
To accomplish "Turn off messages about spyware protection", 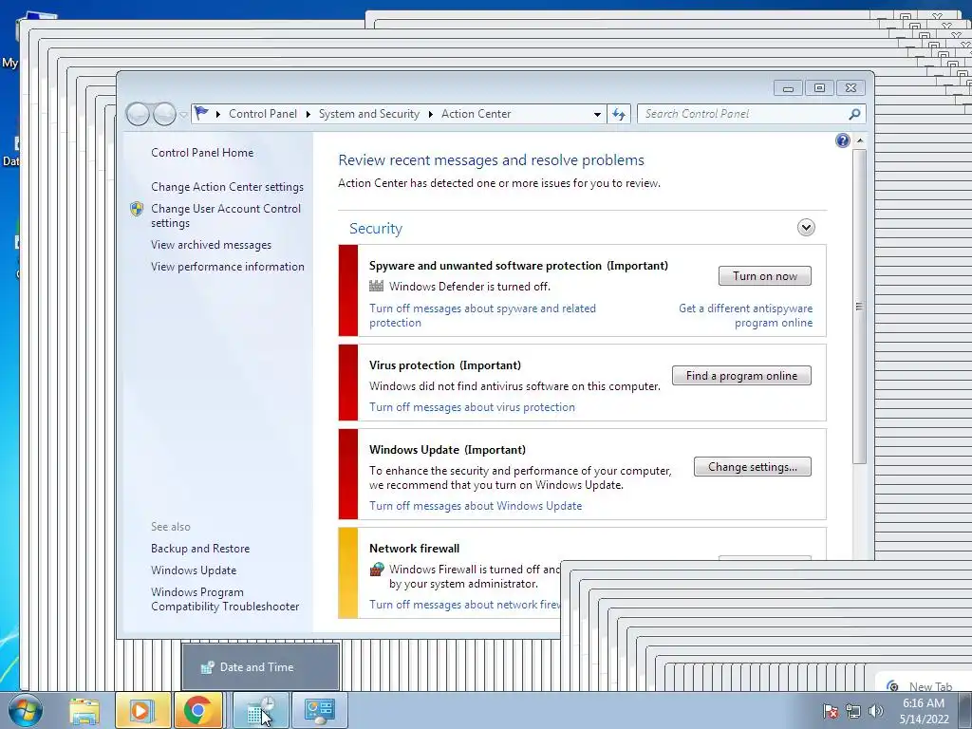I will 482,315.
